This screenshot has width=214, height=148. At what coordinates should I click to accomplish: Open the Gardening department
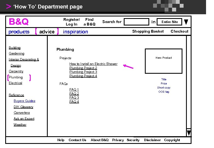16,53
